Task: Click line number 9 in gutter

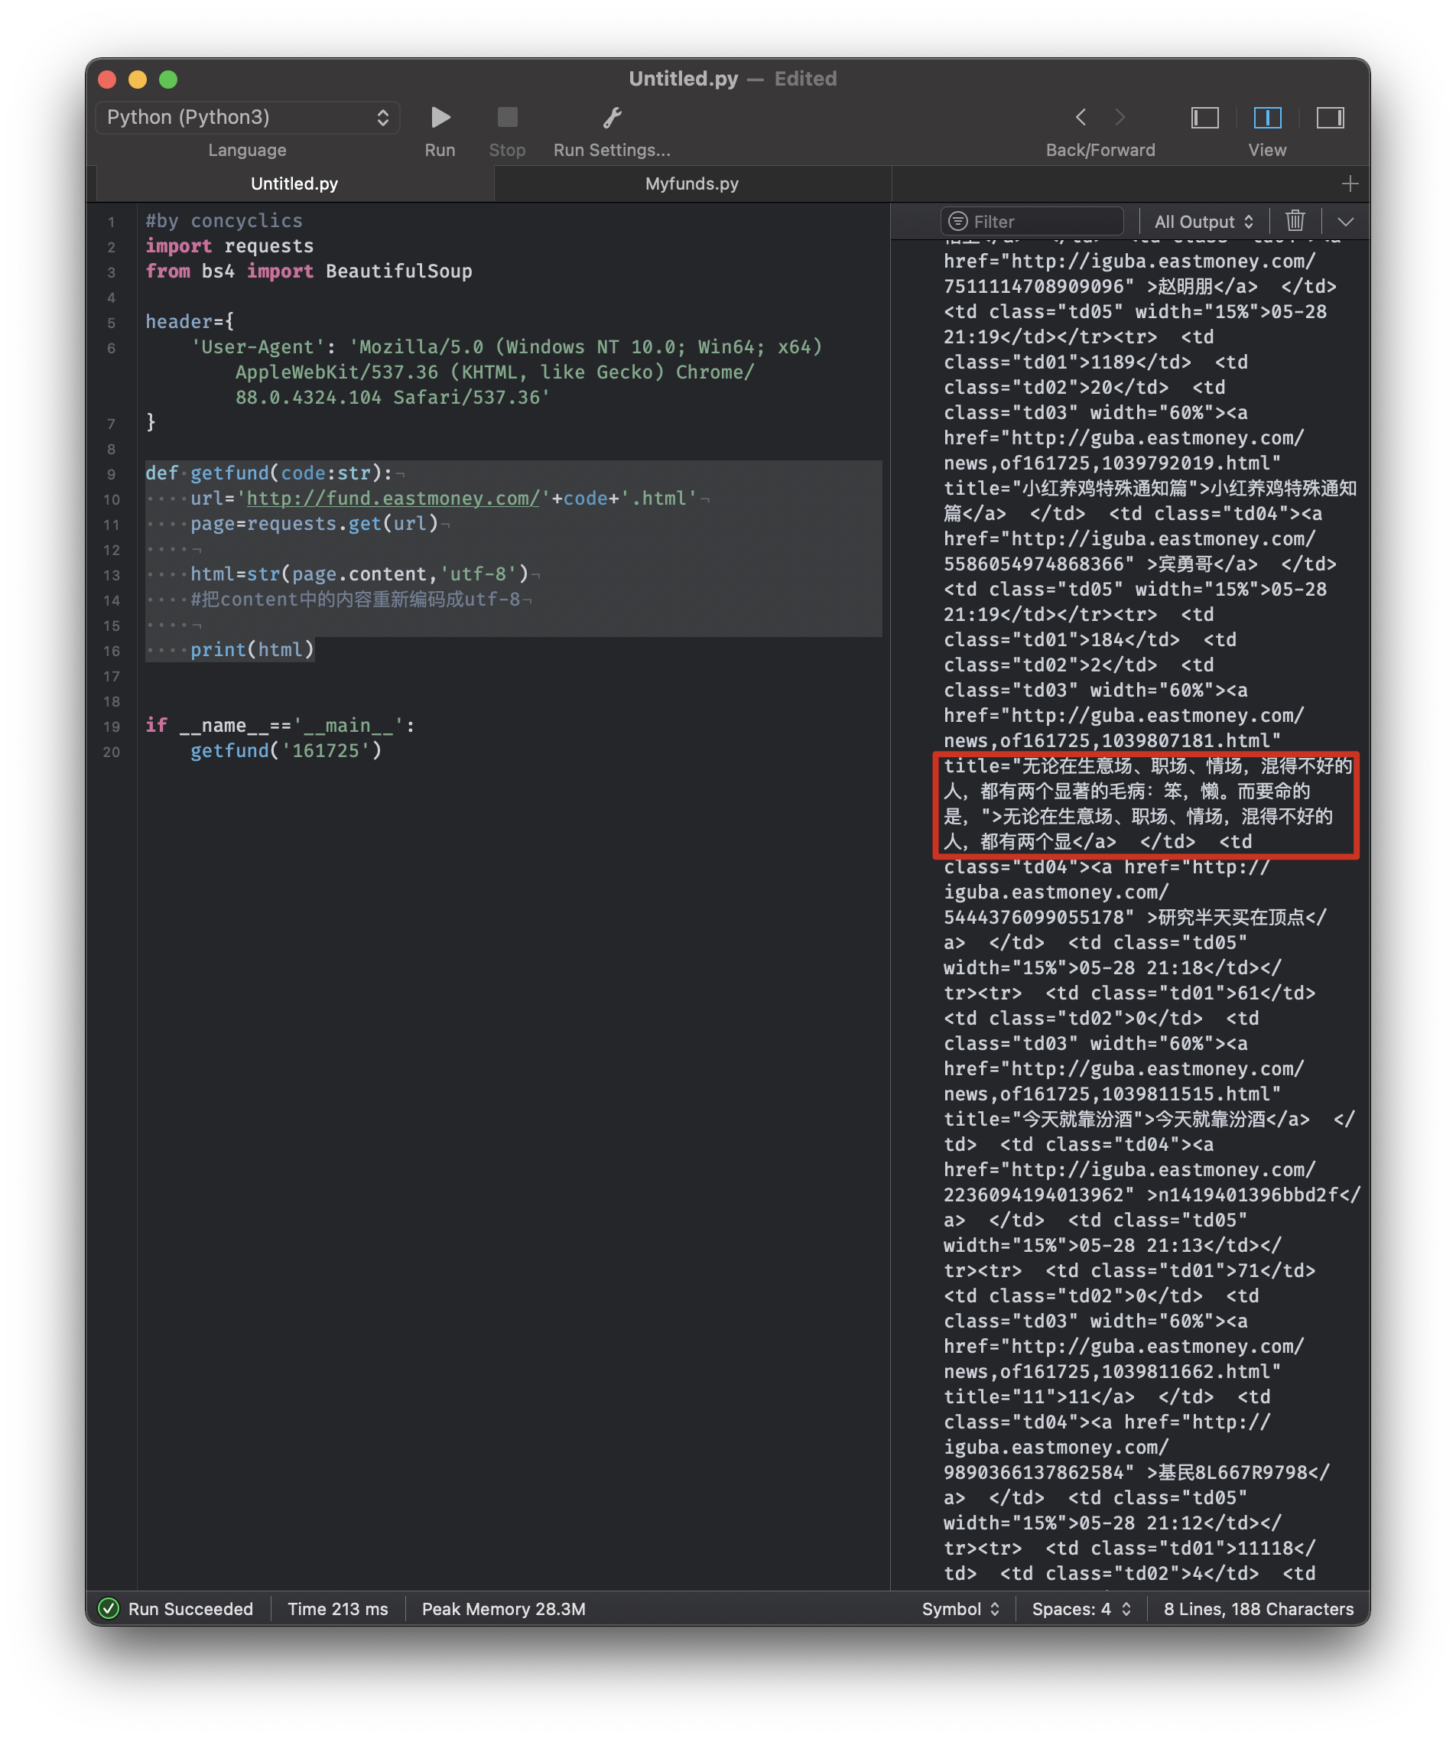Action: point(111,474)
